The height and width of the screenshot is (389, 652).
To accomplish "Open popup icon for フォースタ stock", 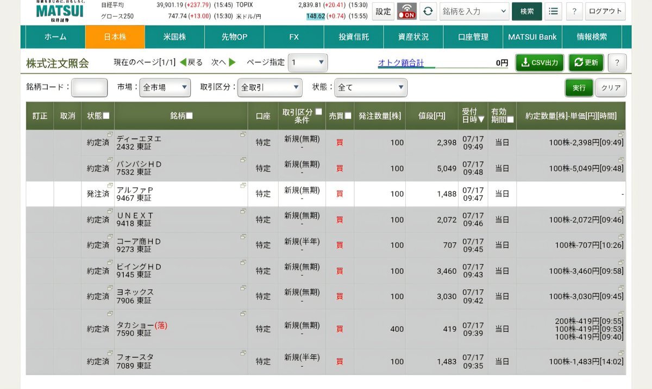I will tap(243, 353).
